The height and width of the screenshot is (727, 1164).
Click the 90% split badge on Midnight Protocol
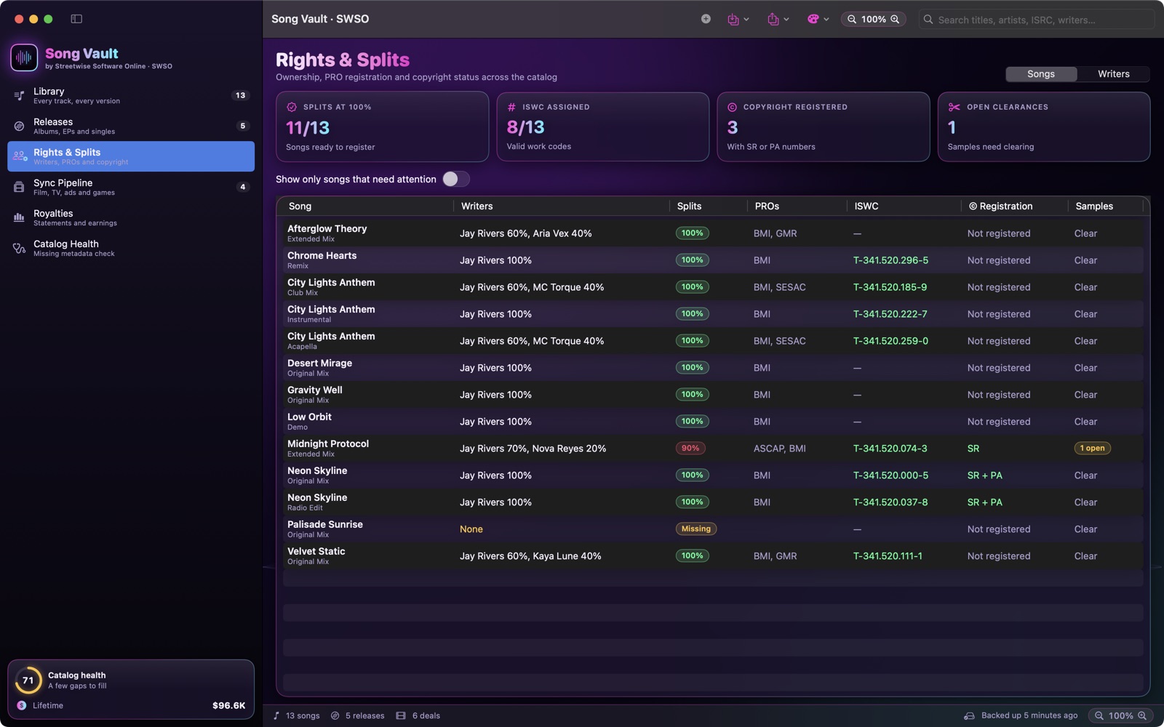(x=690, y=449)
